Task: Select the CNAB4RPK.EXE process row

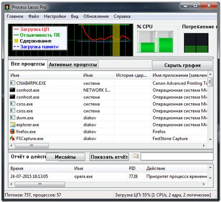Action: pyautogui.click(x=108, y=83)
